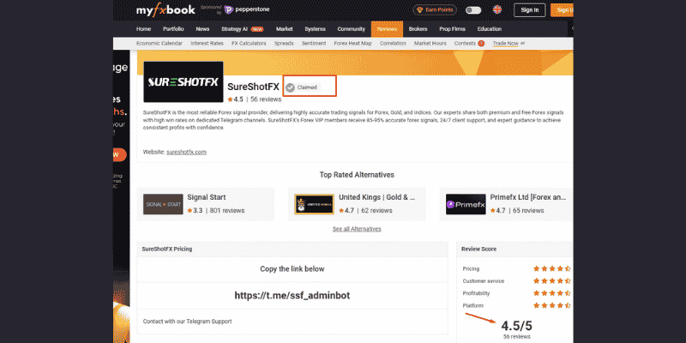Open United Kings | Gold alternative title

[x=376, y=197]
